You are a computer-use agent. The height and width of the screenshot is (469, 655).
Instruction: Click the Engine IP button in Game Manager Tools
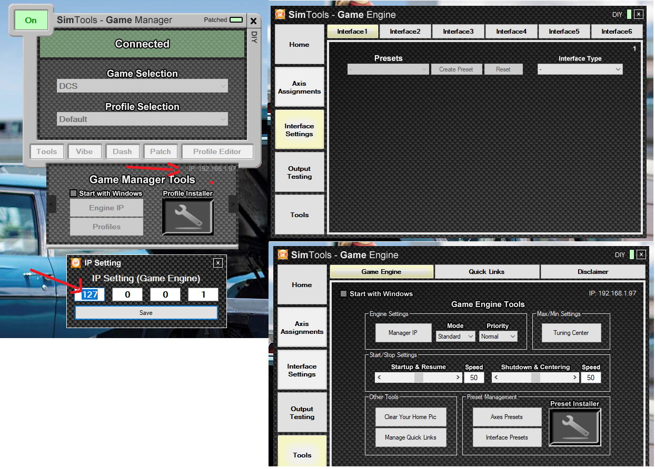(x=106, y=208)
